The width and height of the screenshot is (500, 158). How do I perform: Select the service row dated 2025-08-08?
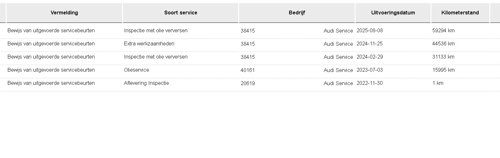pos(370,31)
